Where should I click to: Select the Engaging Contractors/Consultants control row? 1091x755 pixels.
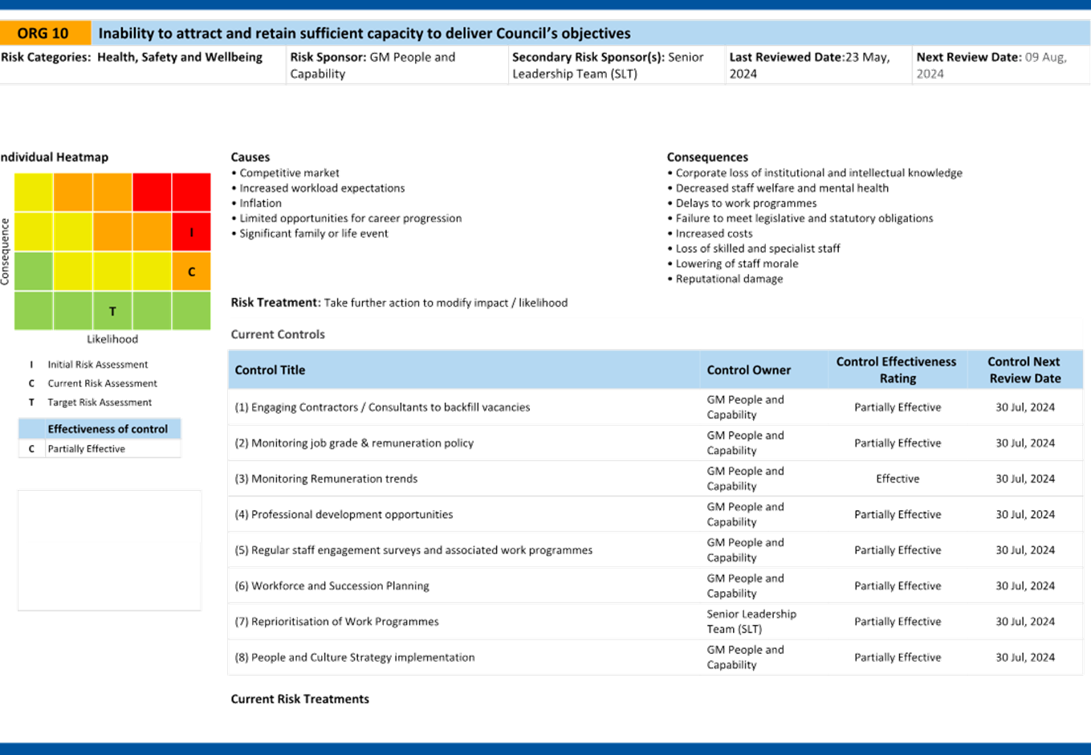pyautogui.click(x=383, y=407)
